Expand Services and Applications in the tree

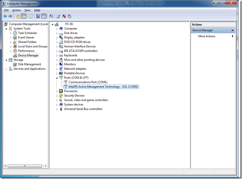click(6, 69)
